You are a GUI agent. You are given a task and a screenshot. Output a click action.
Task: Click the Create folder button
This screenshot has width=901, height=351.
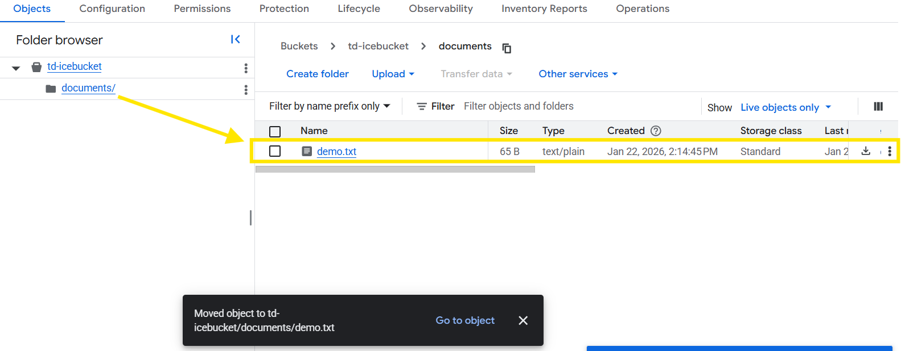coord(318,74)
